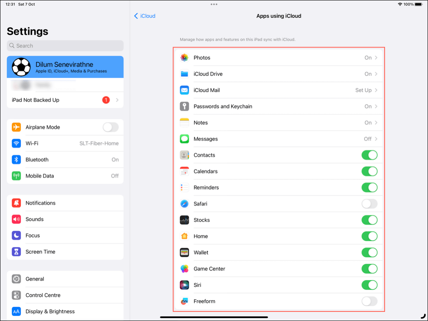Screen dimensions: 428x321
Task: Disable the Siri iCloud switch
Action: click(x=369, y=285)
